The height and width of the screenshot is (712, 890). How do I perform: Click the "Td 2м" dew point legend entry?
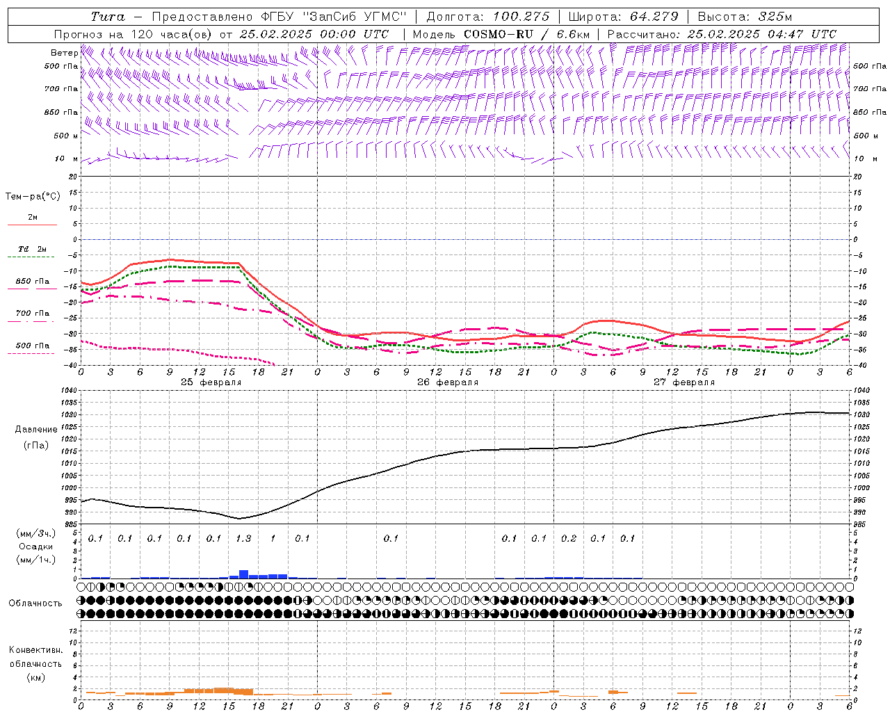coord(33,249)
